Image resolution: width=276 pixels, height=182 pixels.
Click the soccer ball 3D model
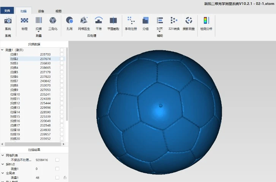(x=159, y=112)
